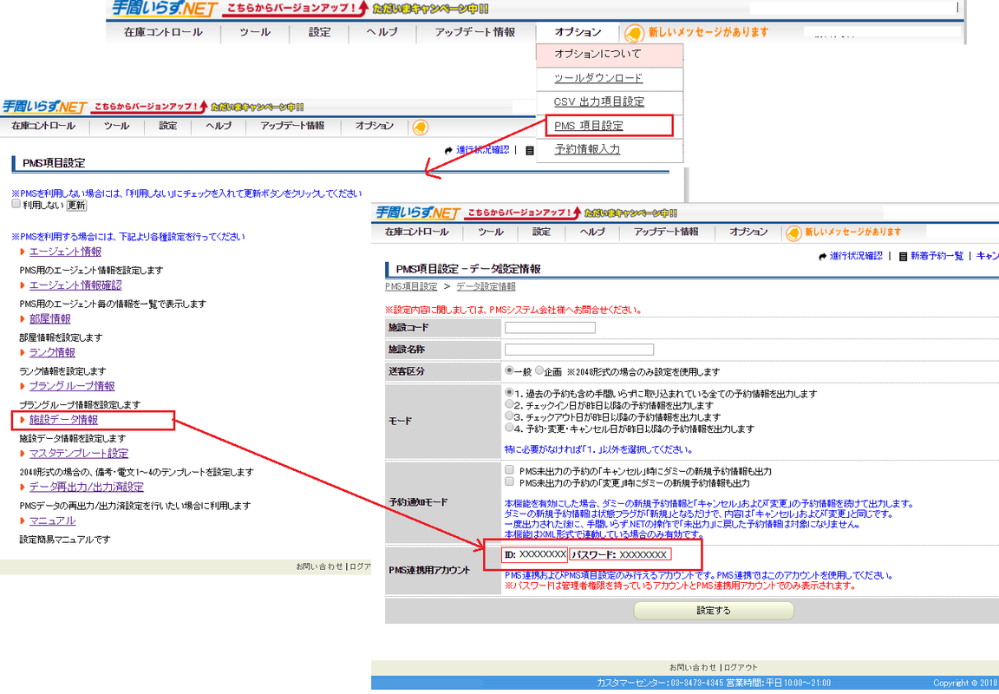
Task: Check the 利用しない checkbox
Action: tap(16, 205)
